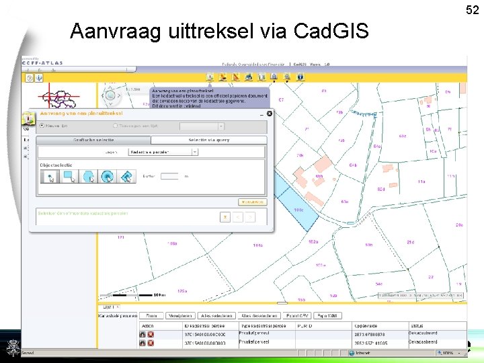Click the help question mark icon in the yellow toolbar
Viewport: 484px width, 363px height.
30,78
